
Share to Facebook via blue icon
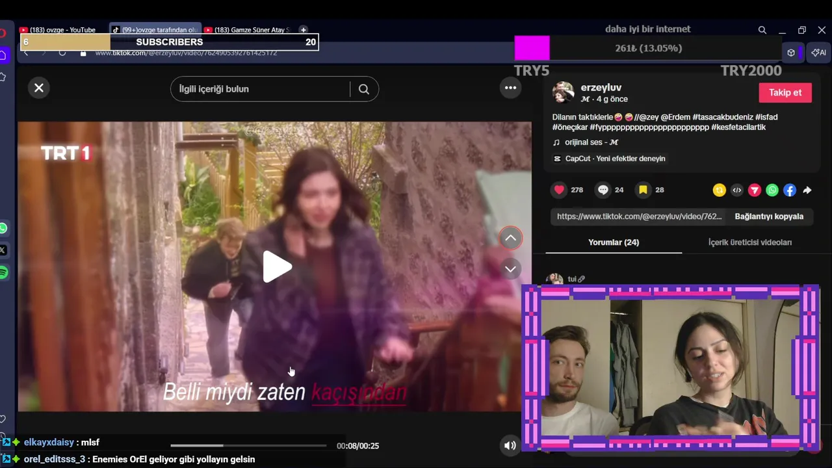click(x=789, y=190)
